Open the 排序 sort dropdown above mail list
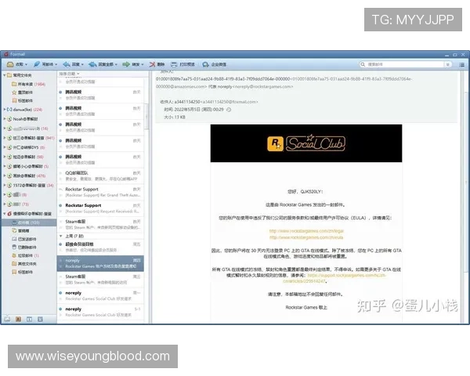 (70, 74)
